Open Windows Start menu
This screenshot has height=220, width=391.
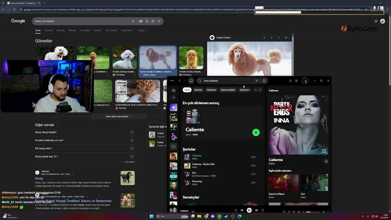pos(152,216)
